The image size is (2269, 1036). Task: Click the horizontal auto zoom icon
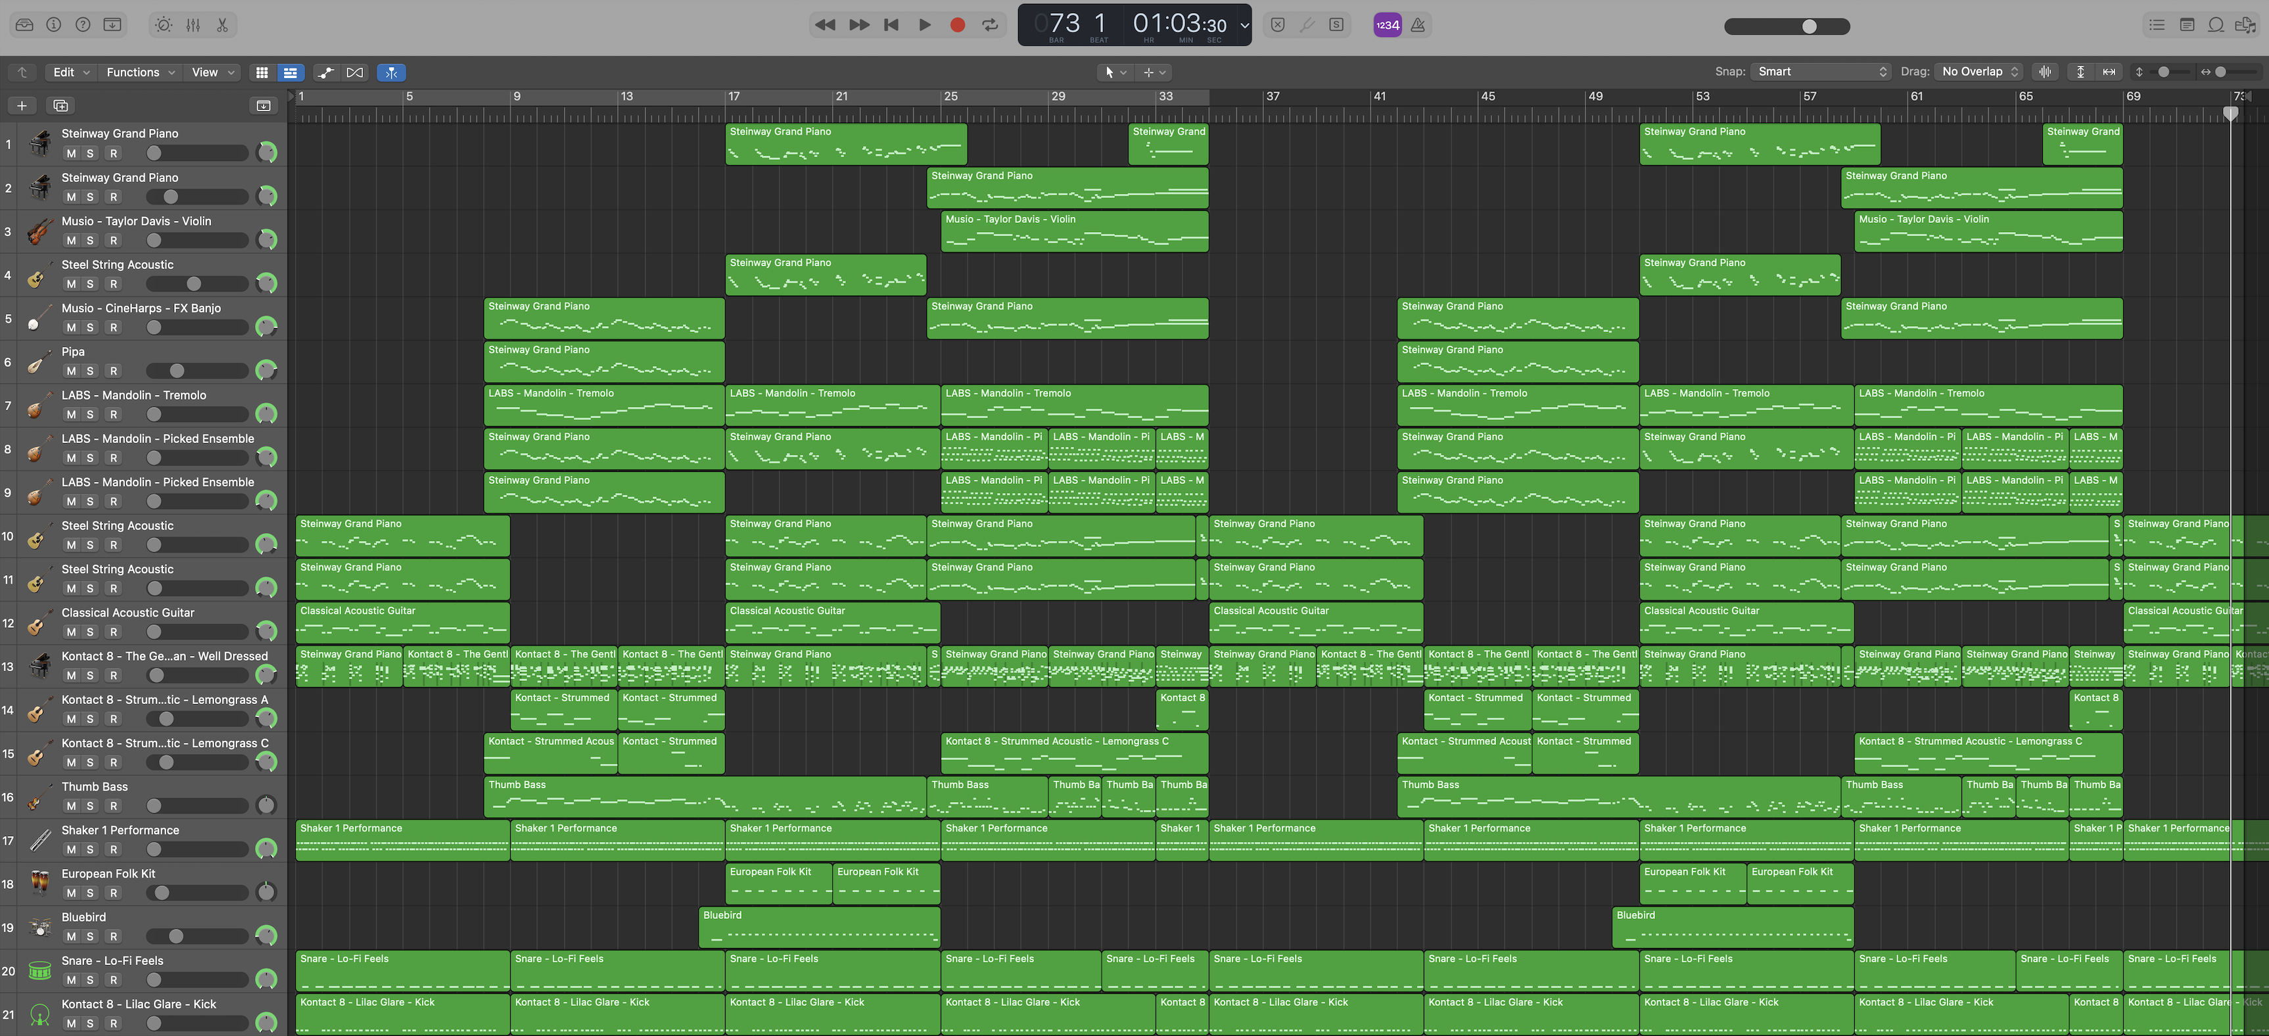click(2109, 72)
